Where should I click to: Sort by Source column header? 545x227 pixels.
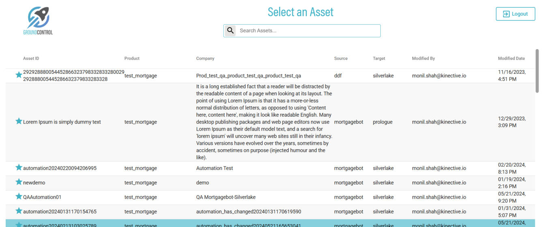(x=341, y=58)
